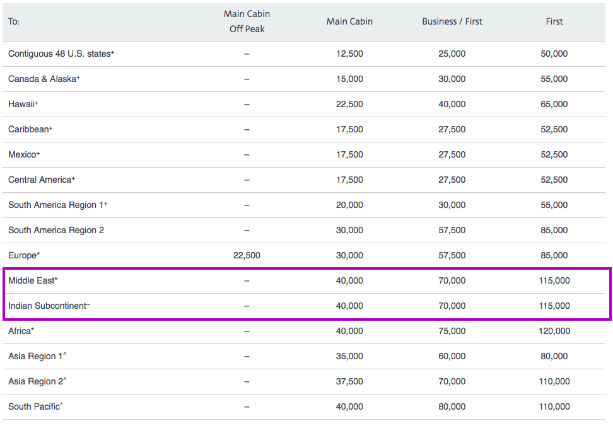The height and width of the screenshot is (426, 613).
Task: Click Africa's 120,000 First value
Action: [554, 331]
